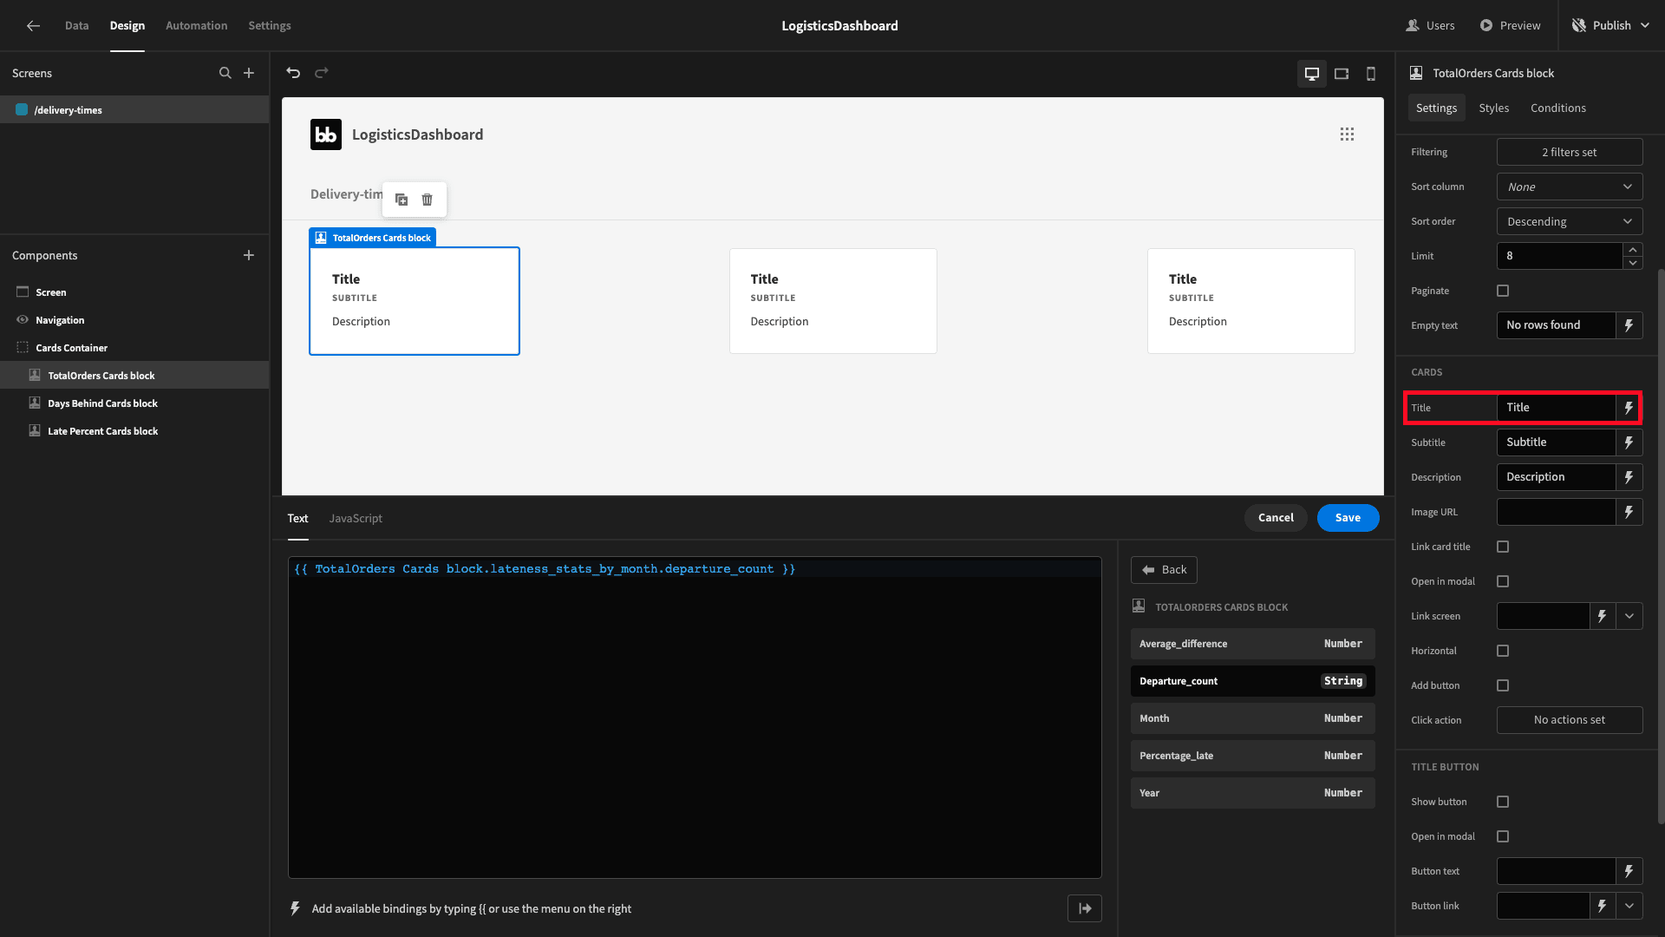Click the Title input field
The image size is (1665, 937).
click(x=1556, y=408)
